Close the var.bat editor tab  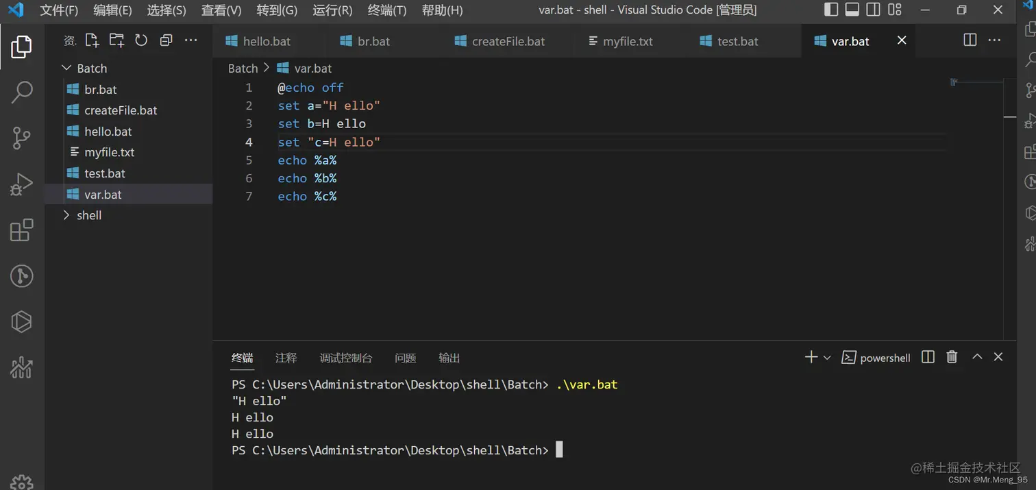point(902,40)
